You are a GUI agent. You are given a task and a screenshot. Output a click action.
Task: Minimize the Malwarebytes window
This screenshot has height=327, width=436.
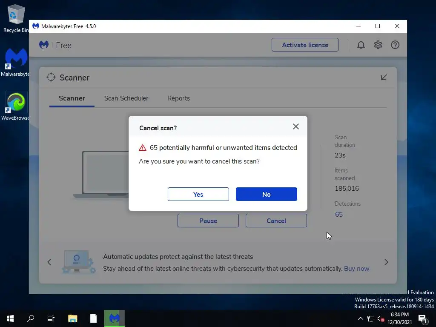pos(359,26)
